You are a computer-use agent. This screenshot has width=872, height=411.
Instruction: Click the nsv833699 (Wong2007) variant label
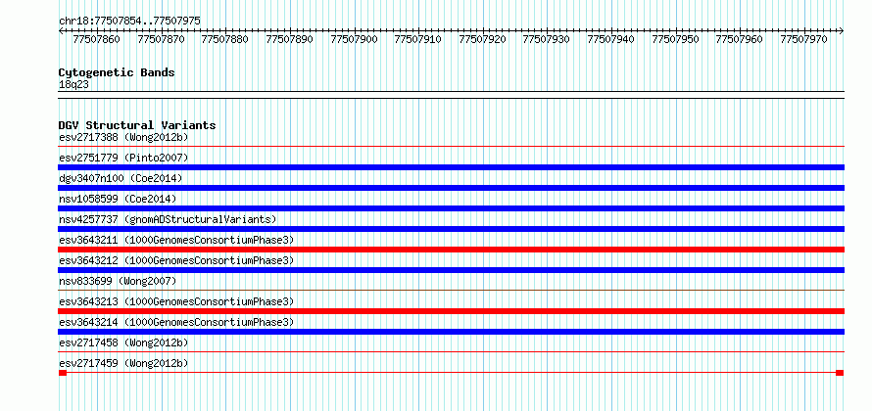[118, 281]
